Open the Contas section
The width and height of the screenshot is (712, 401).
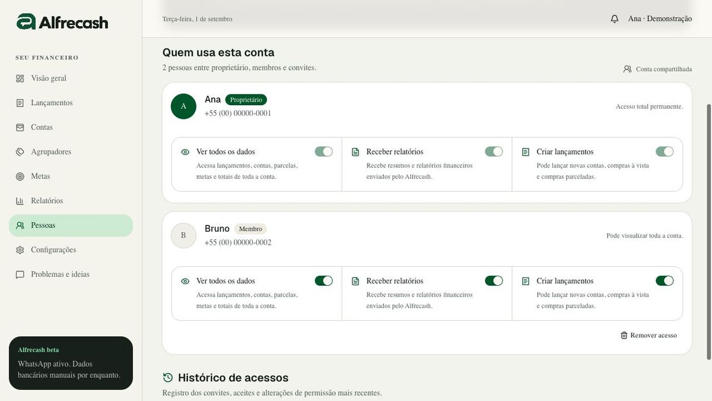pyautogui.click(x=71, y=127)
